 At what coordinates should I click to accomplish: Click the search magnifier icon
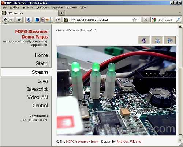(178, 20)
